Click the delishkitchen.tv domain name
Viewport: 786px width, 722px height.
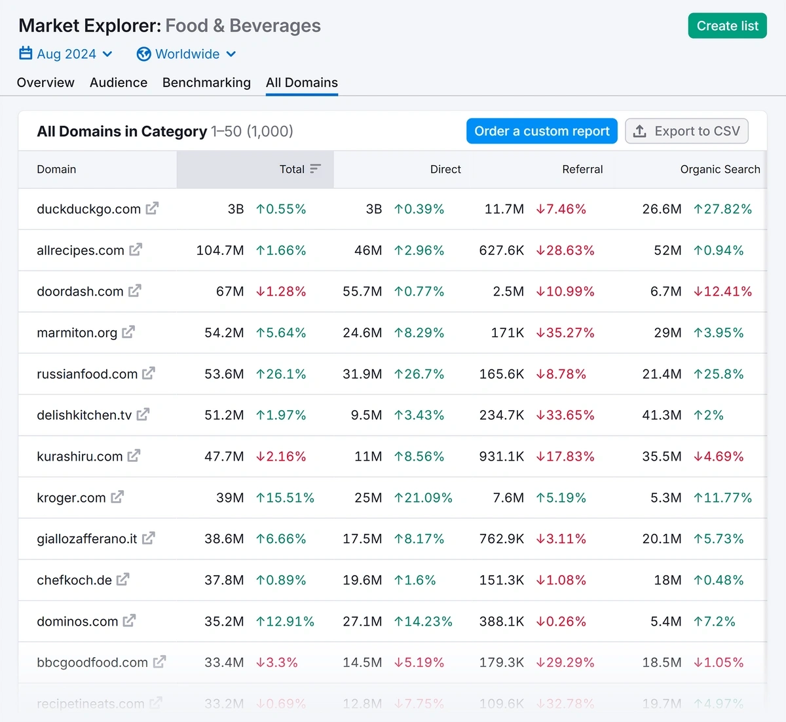pos(84,415)
